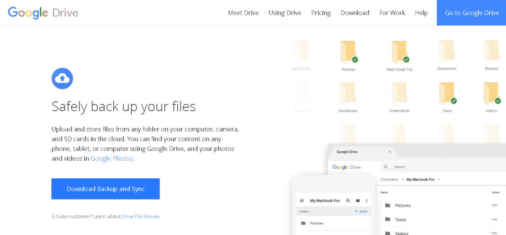Screen dimensions: 506x235
Task: Open the Using Drive menu item
Action: point(285,13)
